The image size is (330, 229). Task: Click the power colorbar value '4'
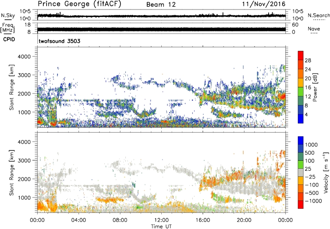click(306, 114)
